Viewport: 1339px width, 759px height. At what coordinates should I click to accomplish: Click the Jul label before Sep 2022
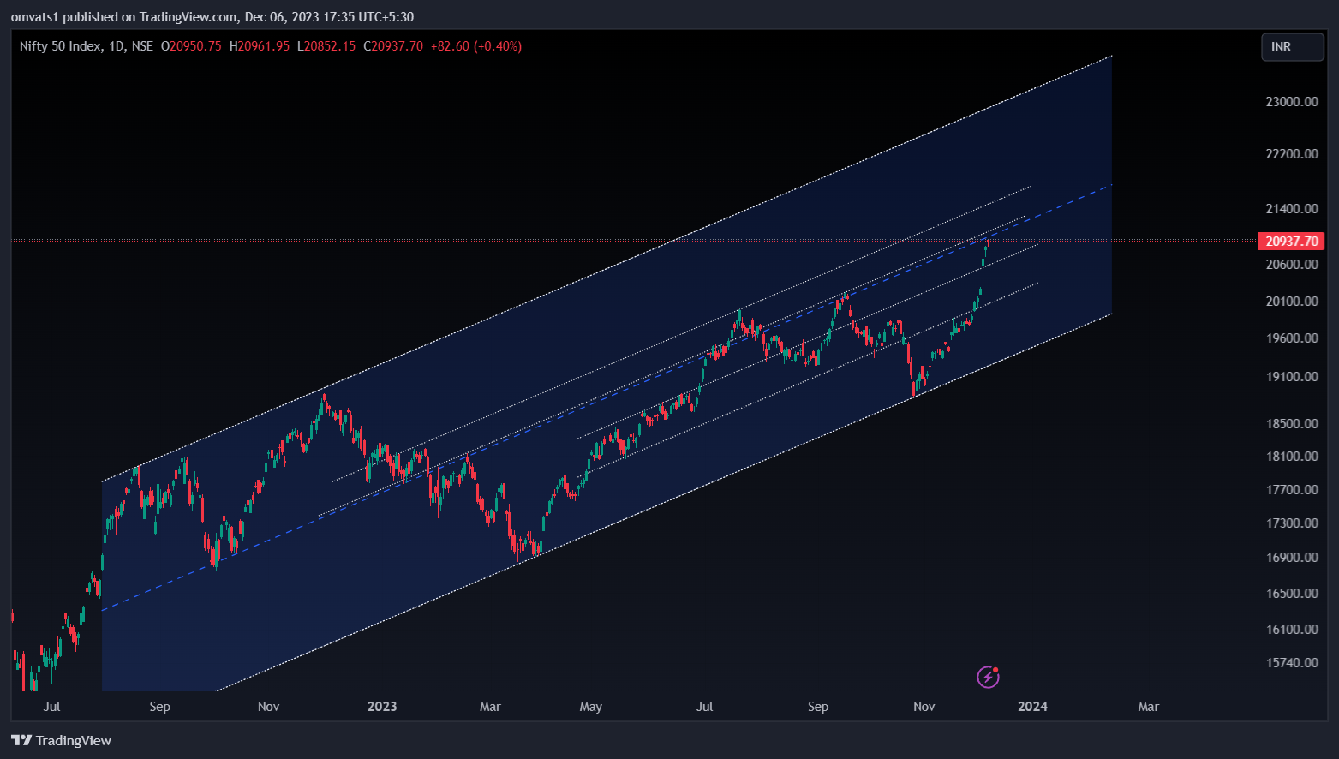51,706
